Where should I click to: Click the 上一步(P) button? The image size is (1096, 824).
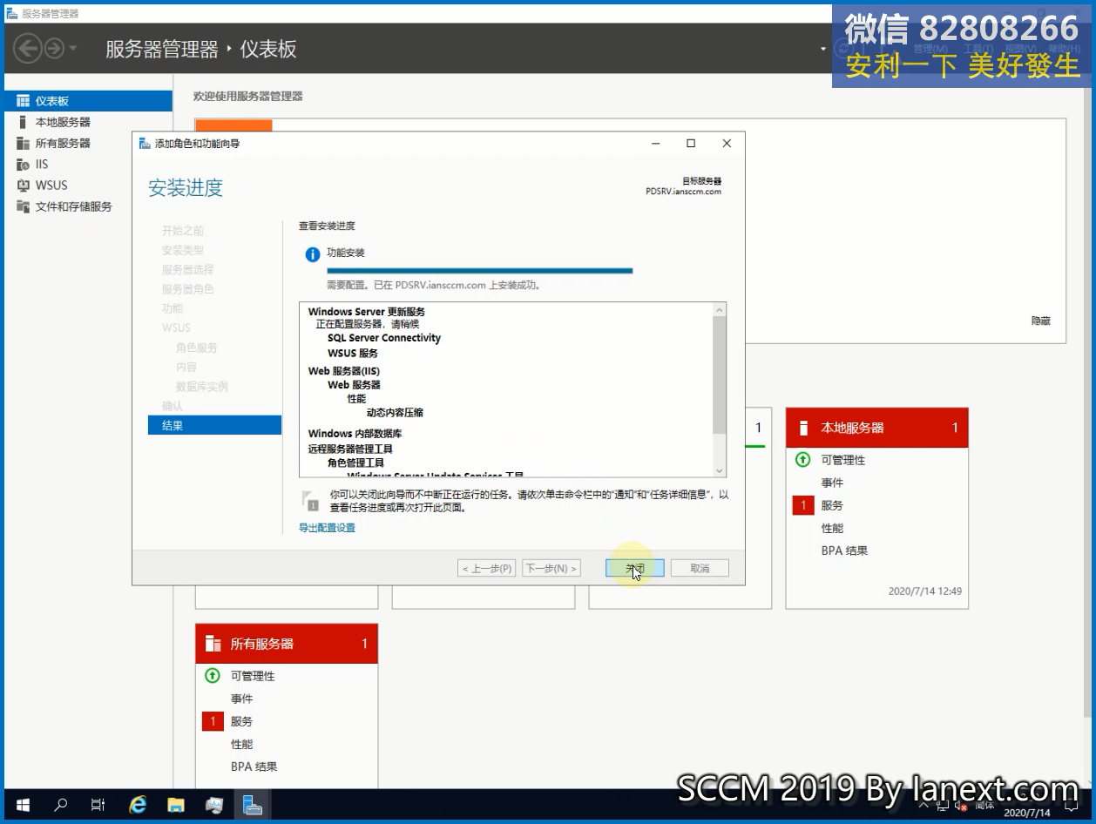tap(486, 568)
